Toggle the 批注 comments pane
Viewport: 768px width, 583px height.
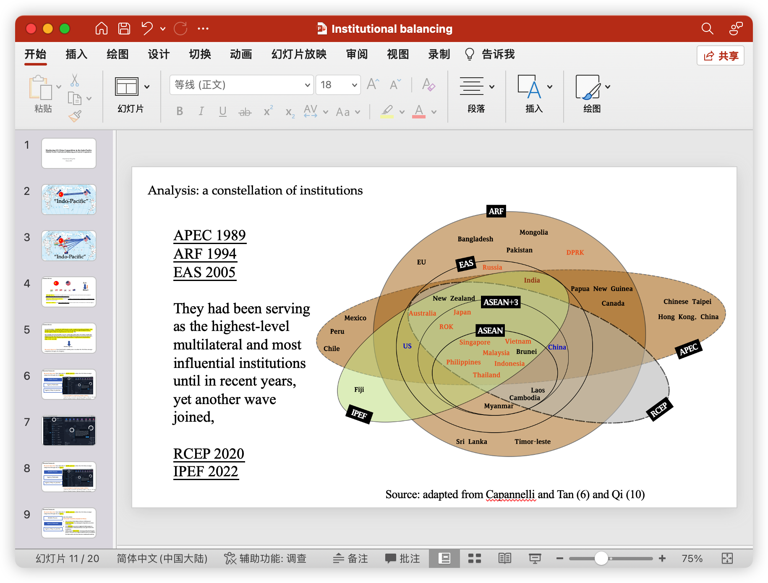click(x=402, y=558)
